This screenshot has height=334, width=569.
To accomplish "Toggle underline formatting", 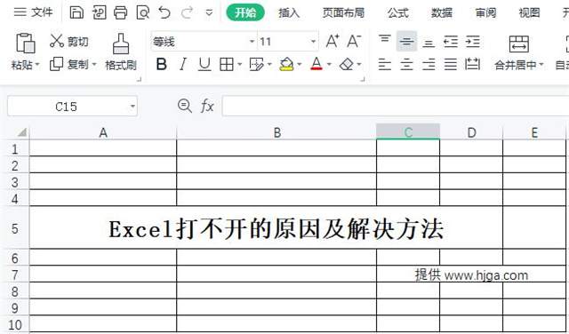I will point(204,65).
